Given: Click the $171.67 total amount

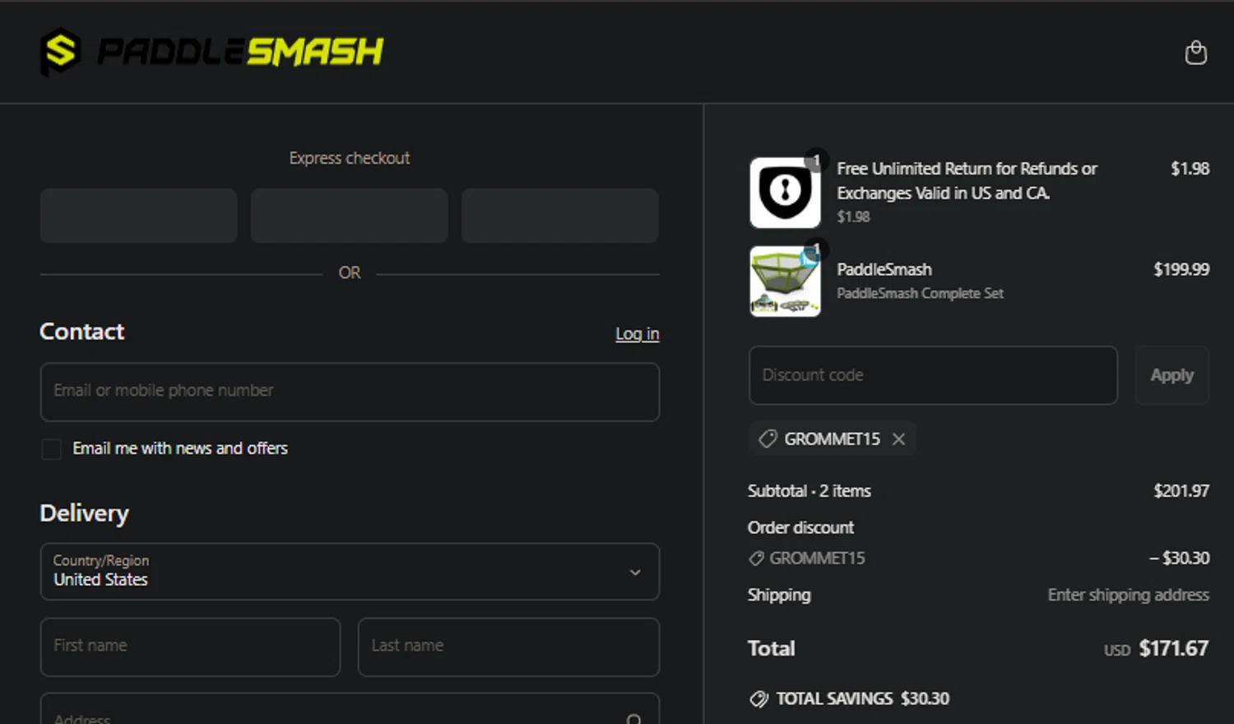Looking at the screenshot, I should [1173, 648].
